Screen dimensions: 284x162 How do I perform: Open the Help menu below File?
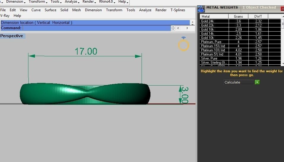[17, 16]
